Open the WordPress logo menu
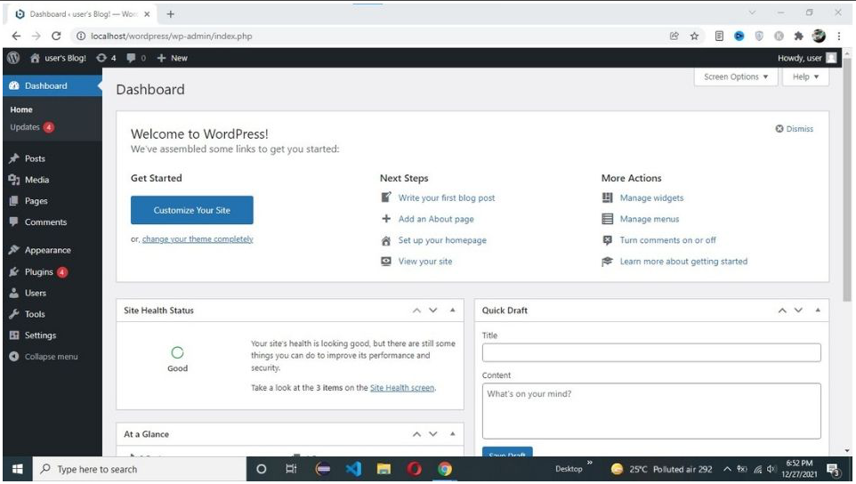This screenshot has width=856, height=484. [x=13, y=58]
